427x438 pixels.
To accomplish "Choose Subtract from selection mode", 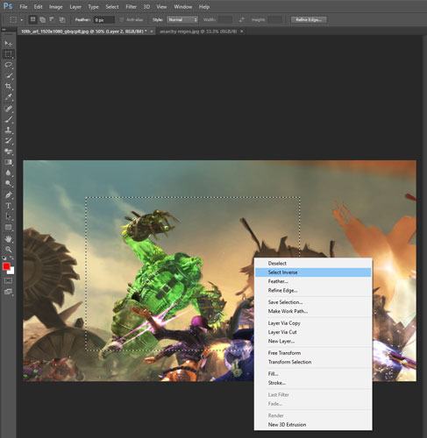I will pos(52,19).
